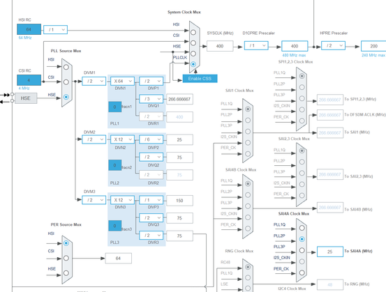The height and width of the screenshot is (292, 386).
Task: Click the fracn1 value box
Action: pyautogui.click(x=115, y=107)
